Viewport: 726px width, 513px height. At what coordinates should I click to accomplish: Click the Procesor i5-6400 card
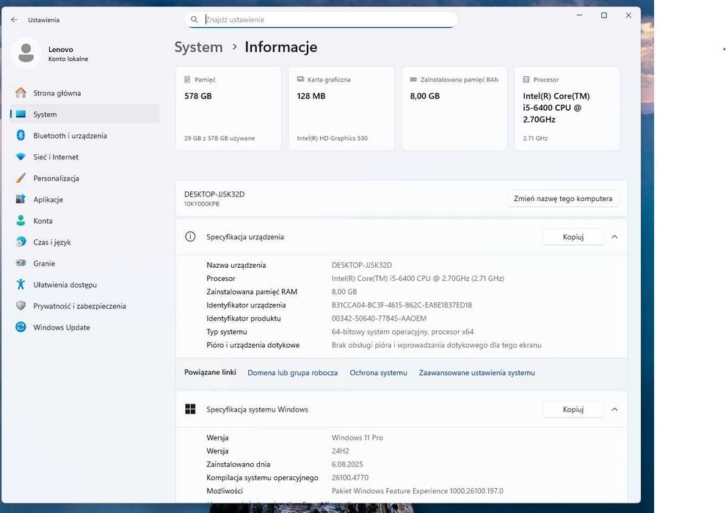(567, 109)
